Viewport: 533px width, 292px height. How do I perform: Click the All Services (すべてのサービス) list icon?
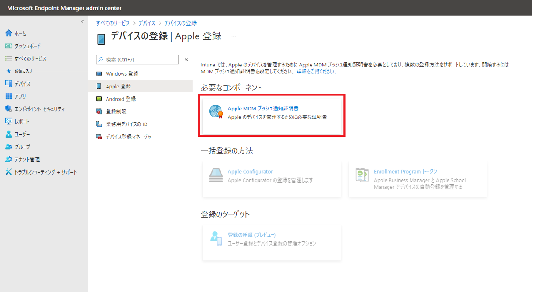8,58
